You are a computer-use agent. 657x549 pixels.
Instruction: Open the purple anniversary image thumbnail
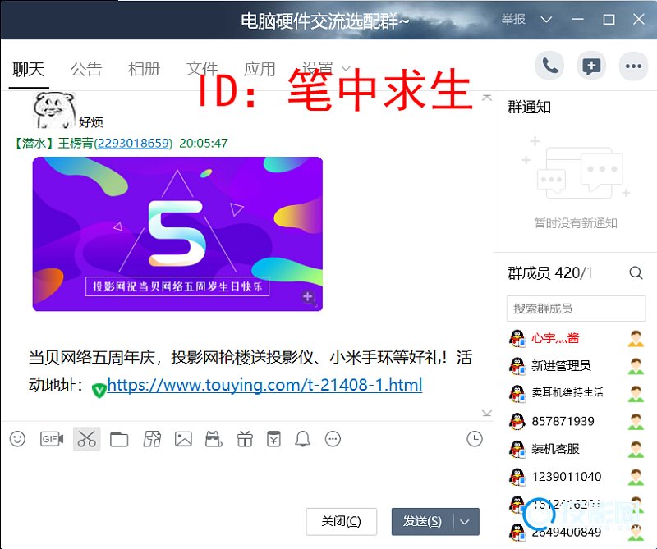(x=177, y=234)
